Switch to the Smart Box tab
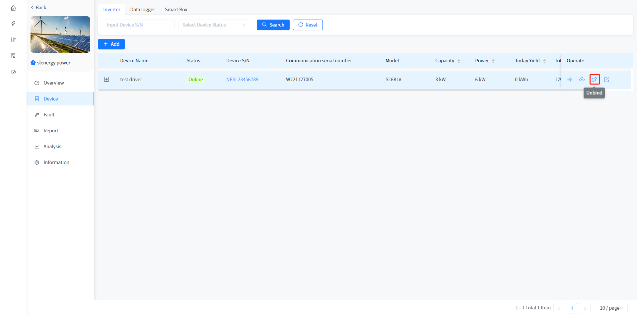Image resolution: width=637 pixels, height=316 pixels. (x=176, y=10)
